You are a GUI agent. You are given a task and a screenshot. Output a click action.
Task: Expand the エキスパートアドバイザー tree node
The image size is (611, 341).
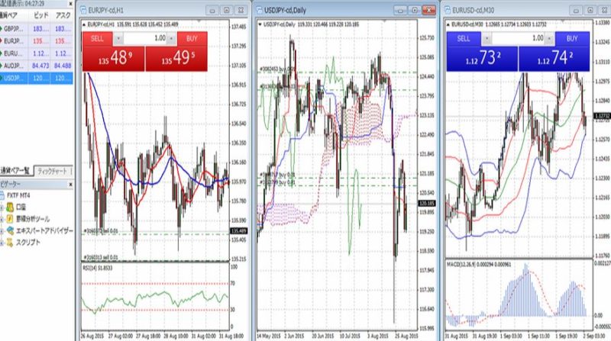coord(2,231)
